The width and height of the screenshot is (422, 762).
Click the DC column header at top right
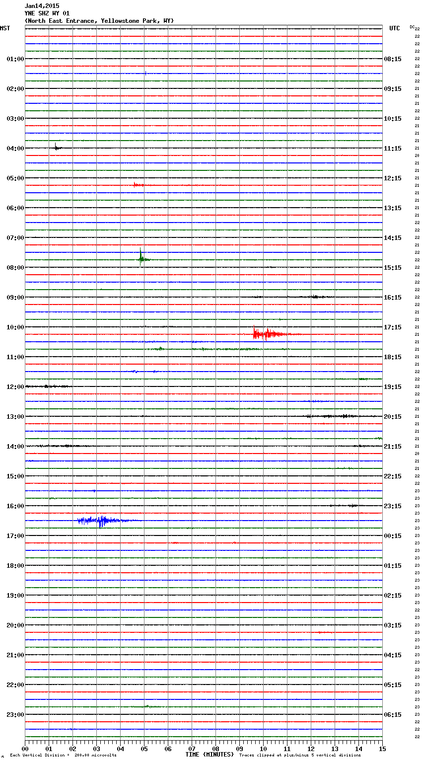pyautogui.click(x=412, y=27)
